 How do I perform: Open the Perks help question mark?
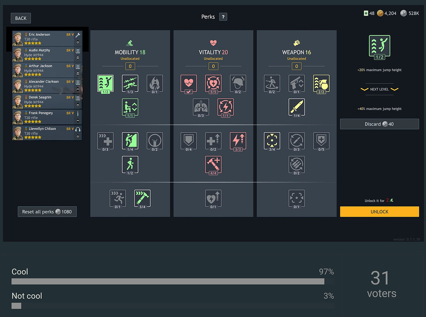click(x=223, y=17)
